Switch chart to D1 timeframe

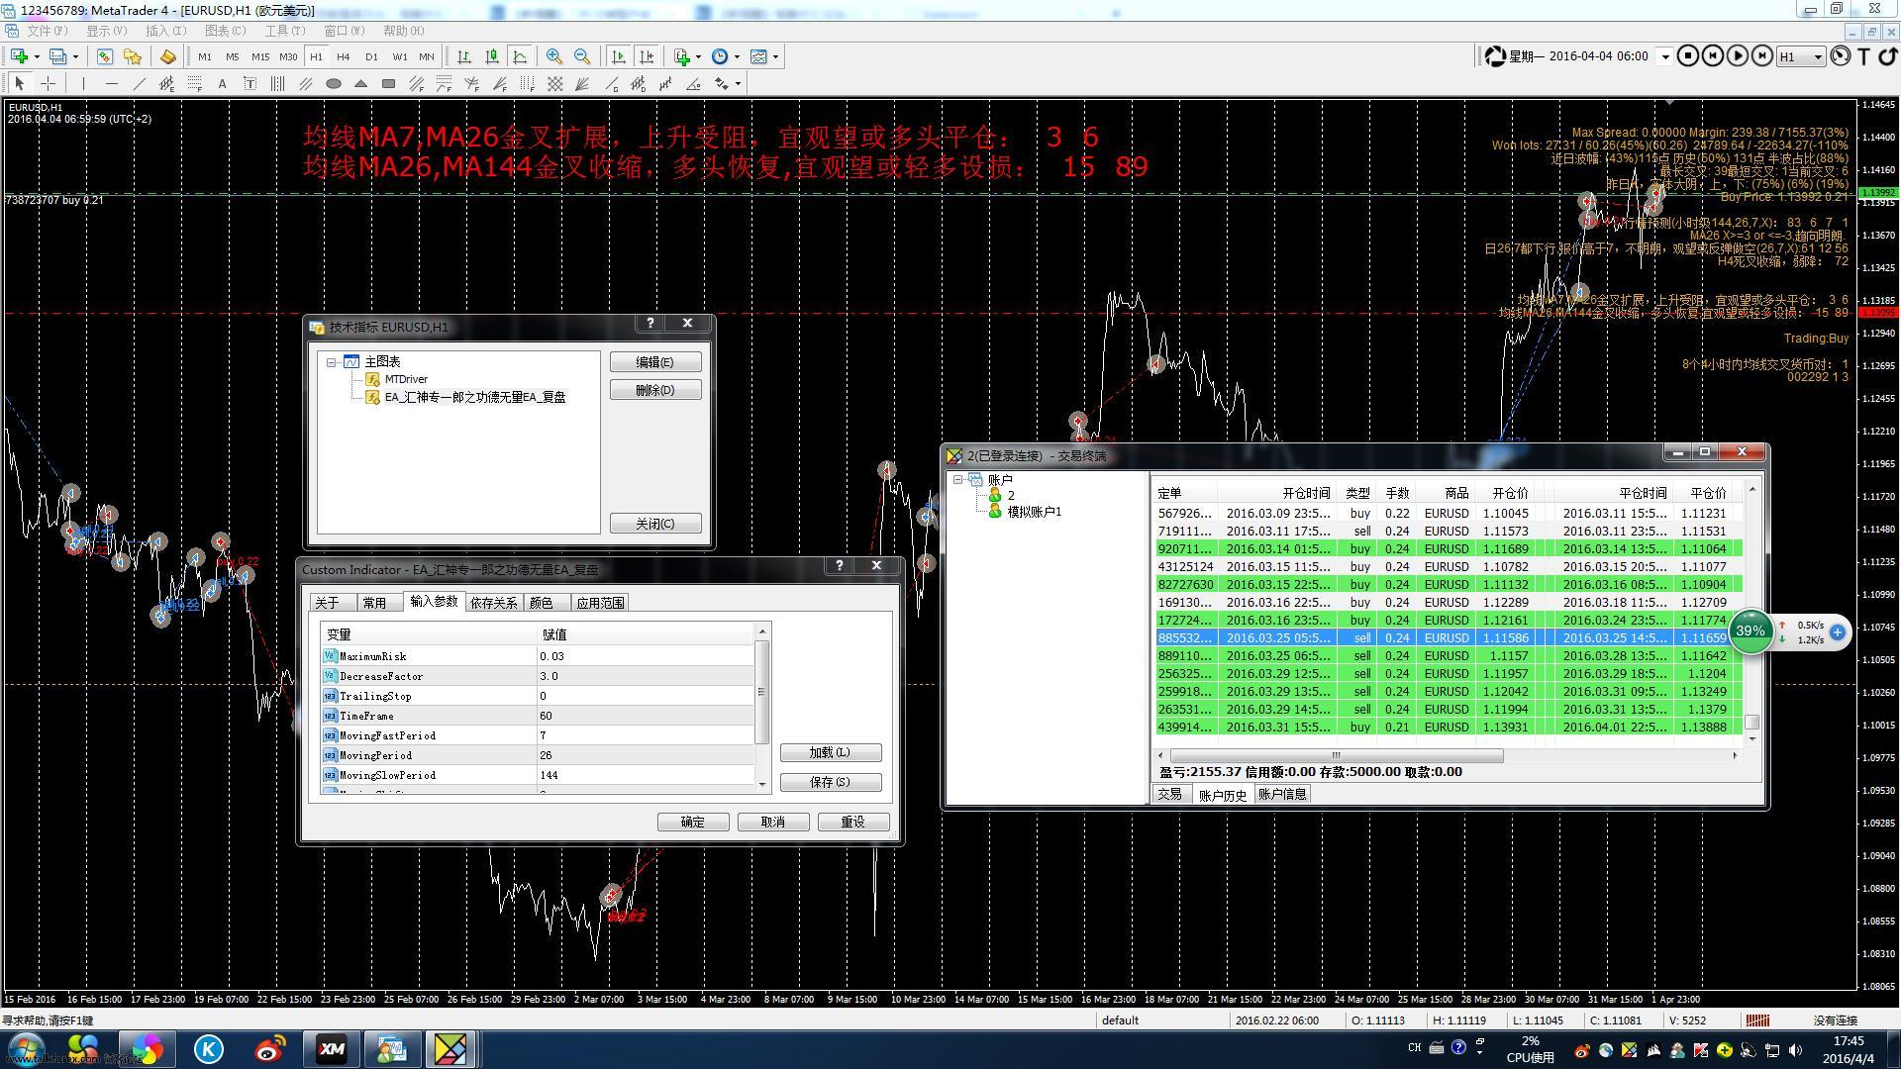(x=371, y=56)
